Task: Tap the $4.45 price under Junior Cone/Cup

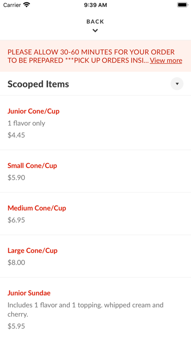Action: point(16,135)
